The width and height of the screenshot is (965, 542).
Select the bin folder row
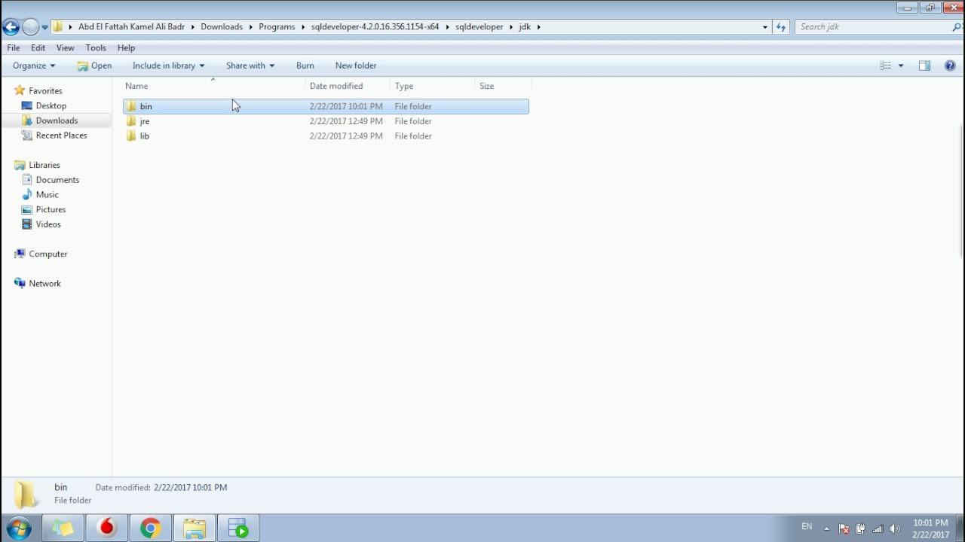[326, 106]
